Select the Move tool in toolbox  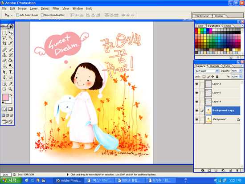[11, 33]
